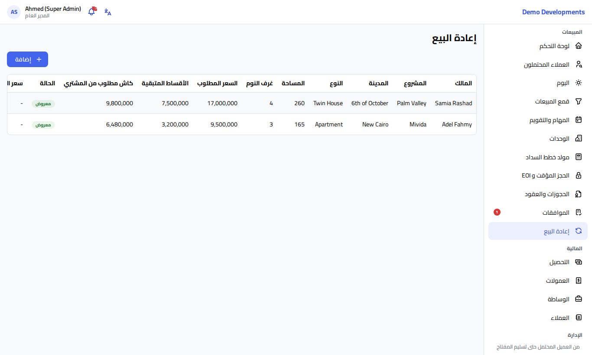Click the contacts icon beside العملاء
This screenshot has height=355, width=592.
(578, 318)
